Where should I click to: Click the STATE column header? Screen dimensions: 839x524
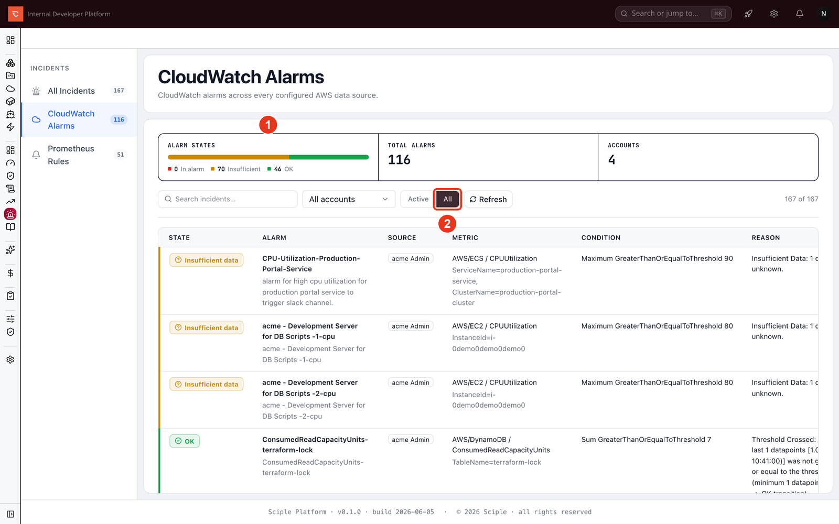(x=179, y=237)
